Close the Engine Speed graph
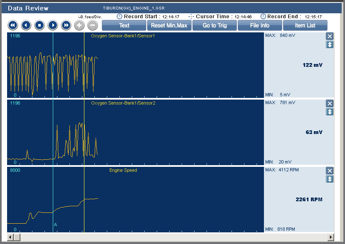 [x=330, y=171]
